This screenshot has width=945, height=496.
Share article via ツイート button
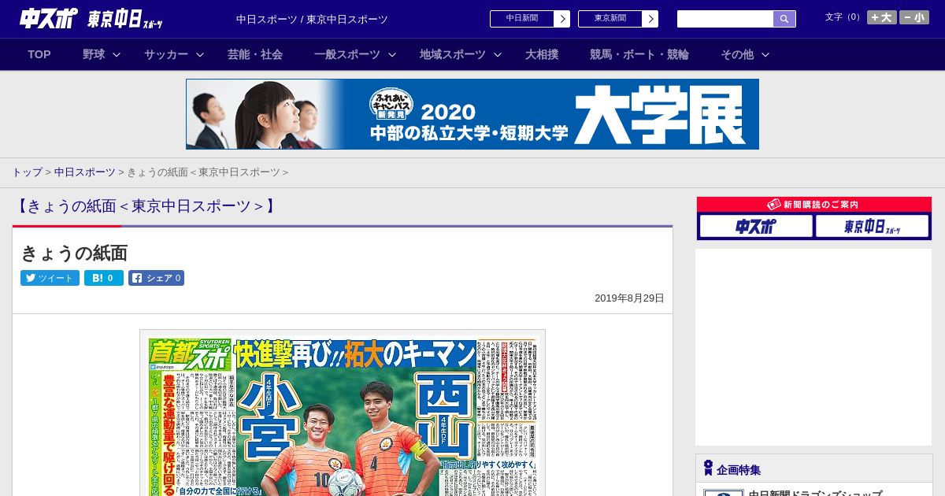50,278
